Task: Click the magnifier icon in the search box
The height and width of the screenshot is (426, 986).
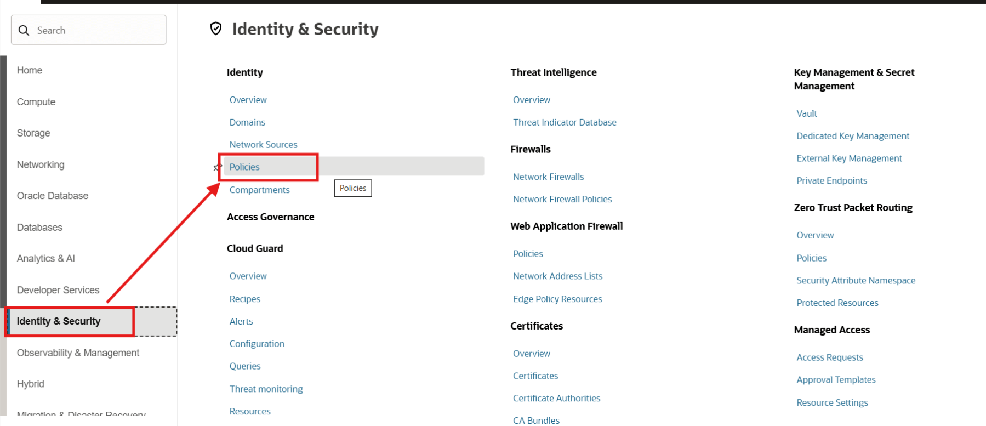Action: pyautogui.click(x=24, y=30)
